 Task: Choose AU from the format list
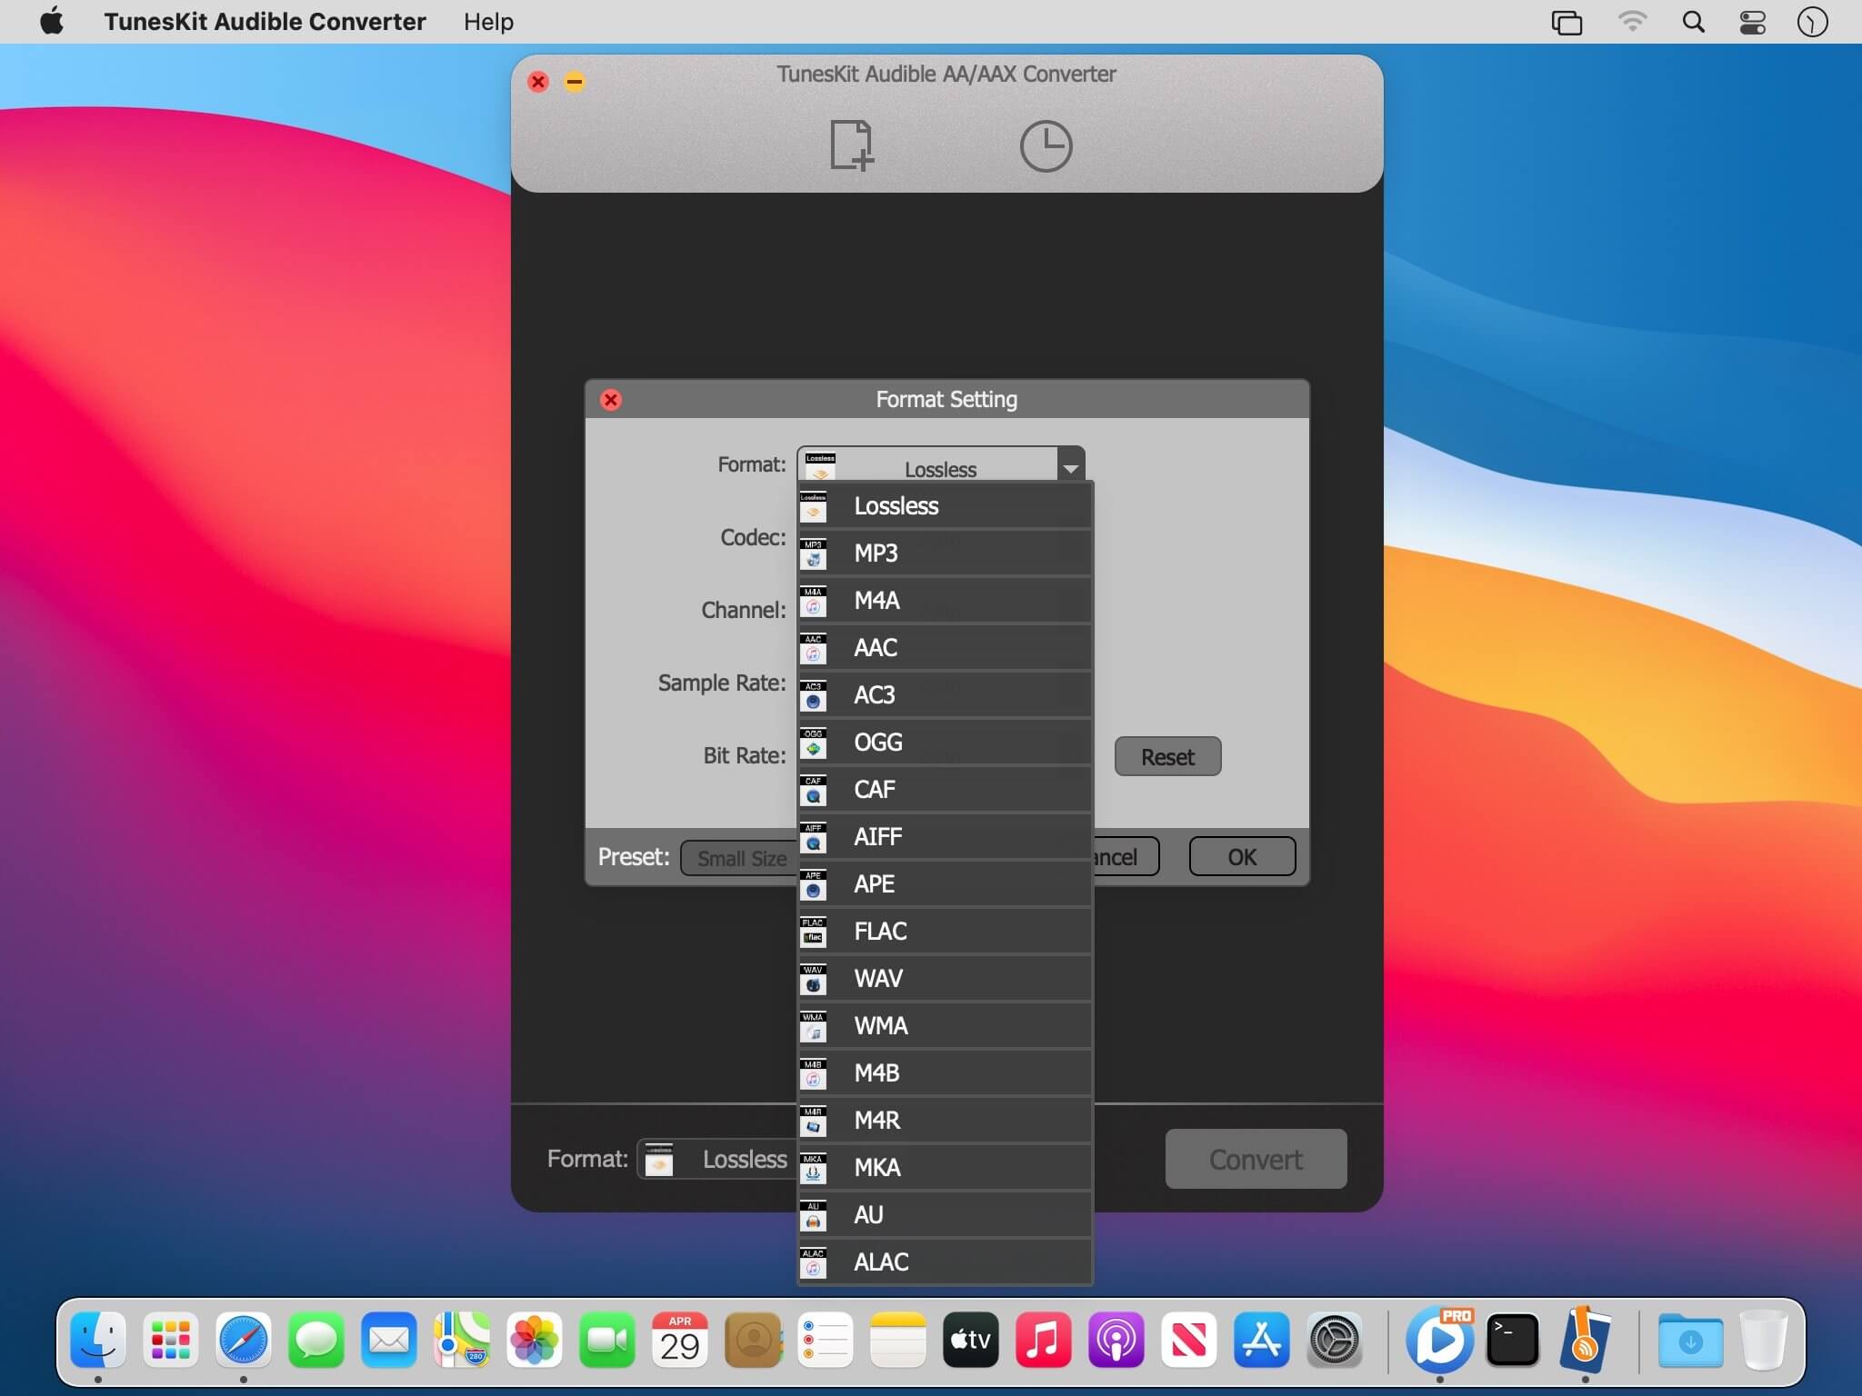point(945,1214)
